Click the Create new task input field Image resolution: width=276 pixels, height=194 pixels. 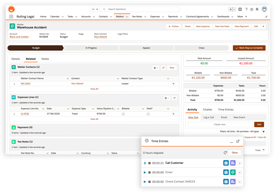220,125
